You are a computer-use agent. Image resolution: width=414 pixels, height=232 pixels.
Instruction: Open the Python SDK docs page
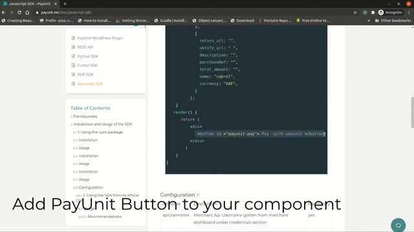click(x=88, y=56)
